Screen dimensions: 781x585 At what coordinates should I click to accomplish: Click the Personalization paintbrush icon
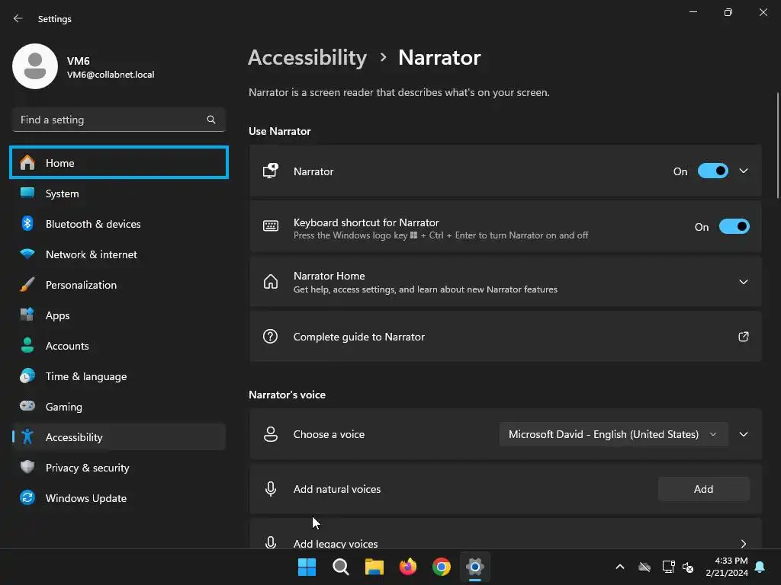[27, 285]
